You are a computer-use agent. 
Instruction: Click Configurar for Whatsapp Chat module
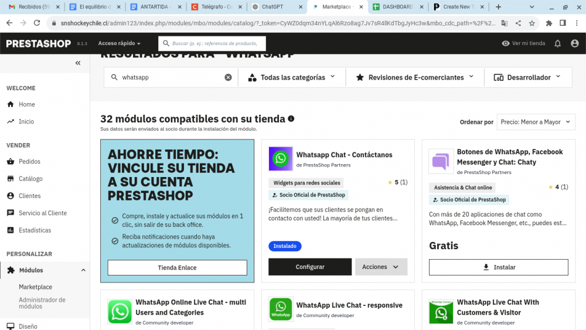tap(310, 267)
